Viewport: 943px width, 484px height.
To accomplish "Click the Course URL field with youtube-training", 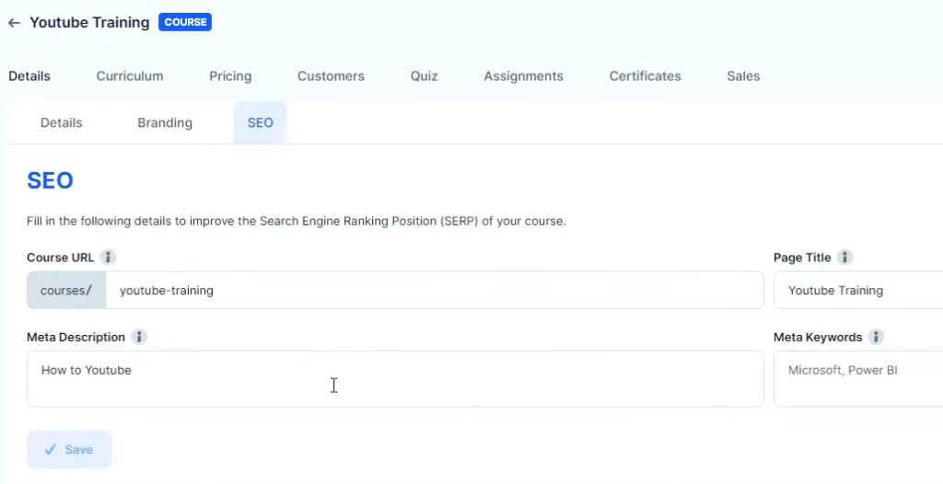I will coord(433,291).
